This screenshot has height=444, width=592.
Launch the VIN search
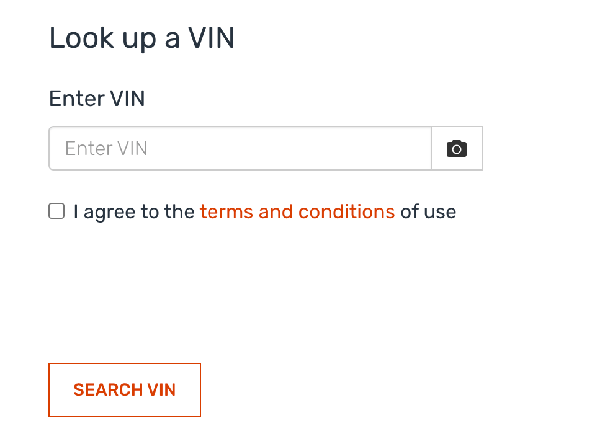tap(125, 389)
